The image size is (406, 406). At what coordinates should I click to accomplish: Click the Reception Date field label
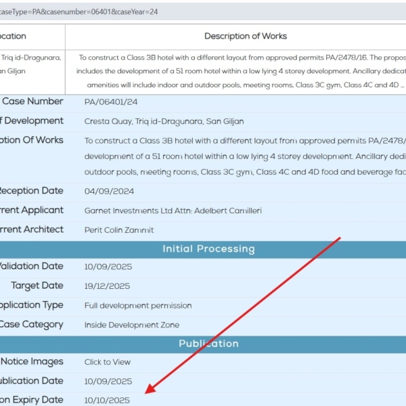pyautogui.click(x=30, y=191)
